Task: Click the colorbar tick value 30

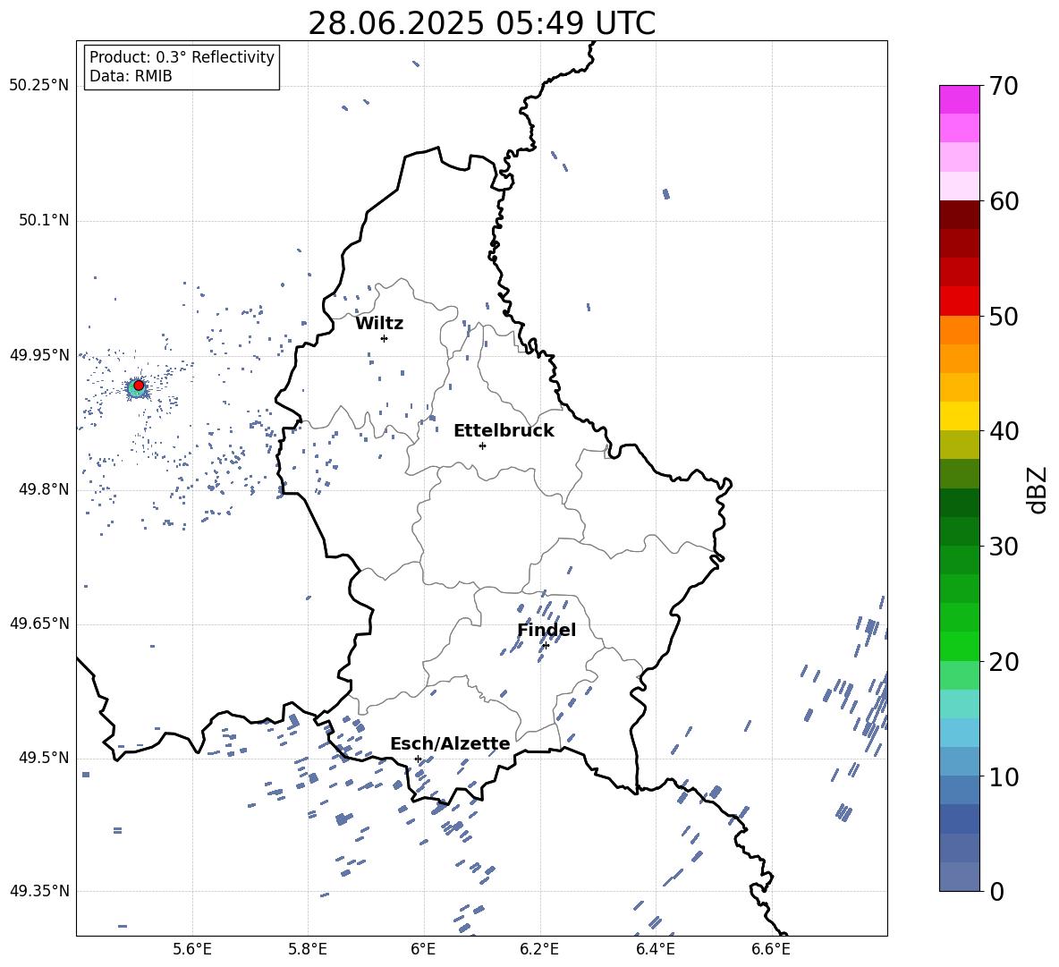Action: point(1004,547)
